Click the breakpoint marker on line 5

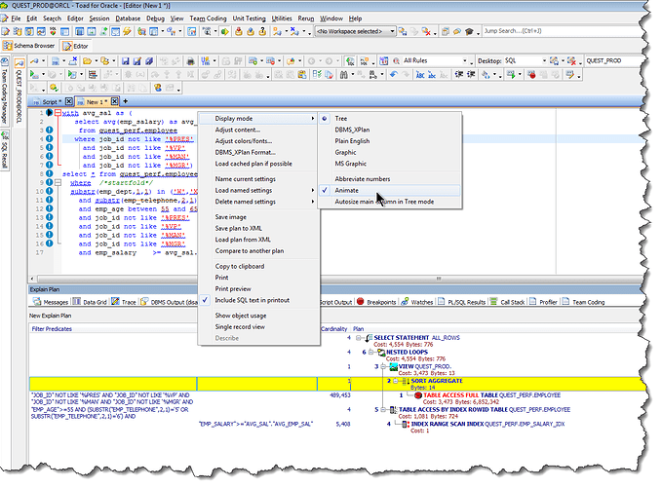click(48, 148)
